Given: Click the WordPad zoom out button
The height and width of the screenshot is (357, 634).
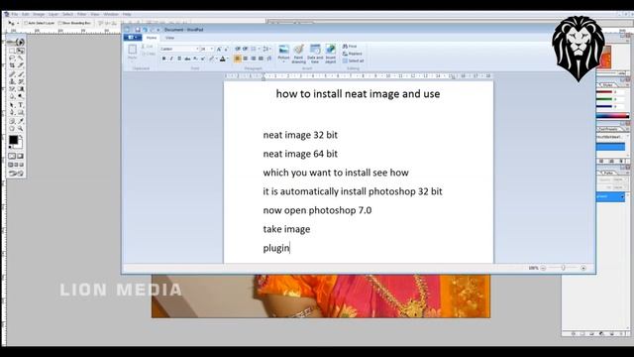Looking at the screenshot, I should point(544,268).
